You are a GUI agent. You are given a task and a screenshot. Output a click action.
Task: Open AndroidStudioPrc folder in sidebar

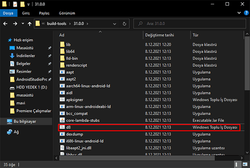coord(32,79)
